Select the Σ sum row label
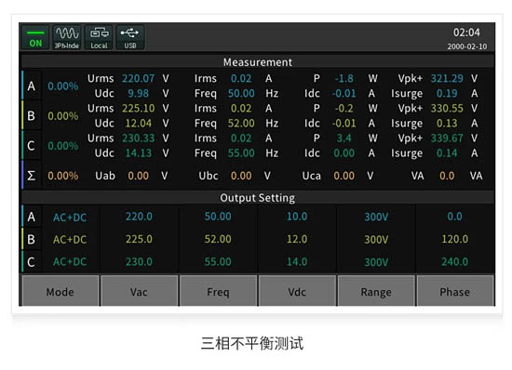 click(x=31, y=176)
